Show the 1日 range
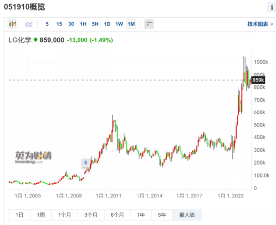Viewport: 276px width, 225px height. 19,215
